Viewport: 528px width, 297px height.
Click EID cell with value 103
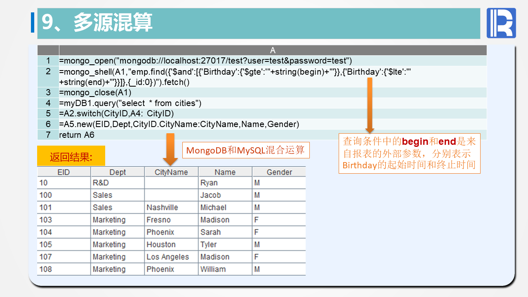click(64, 220)
